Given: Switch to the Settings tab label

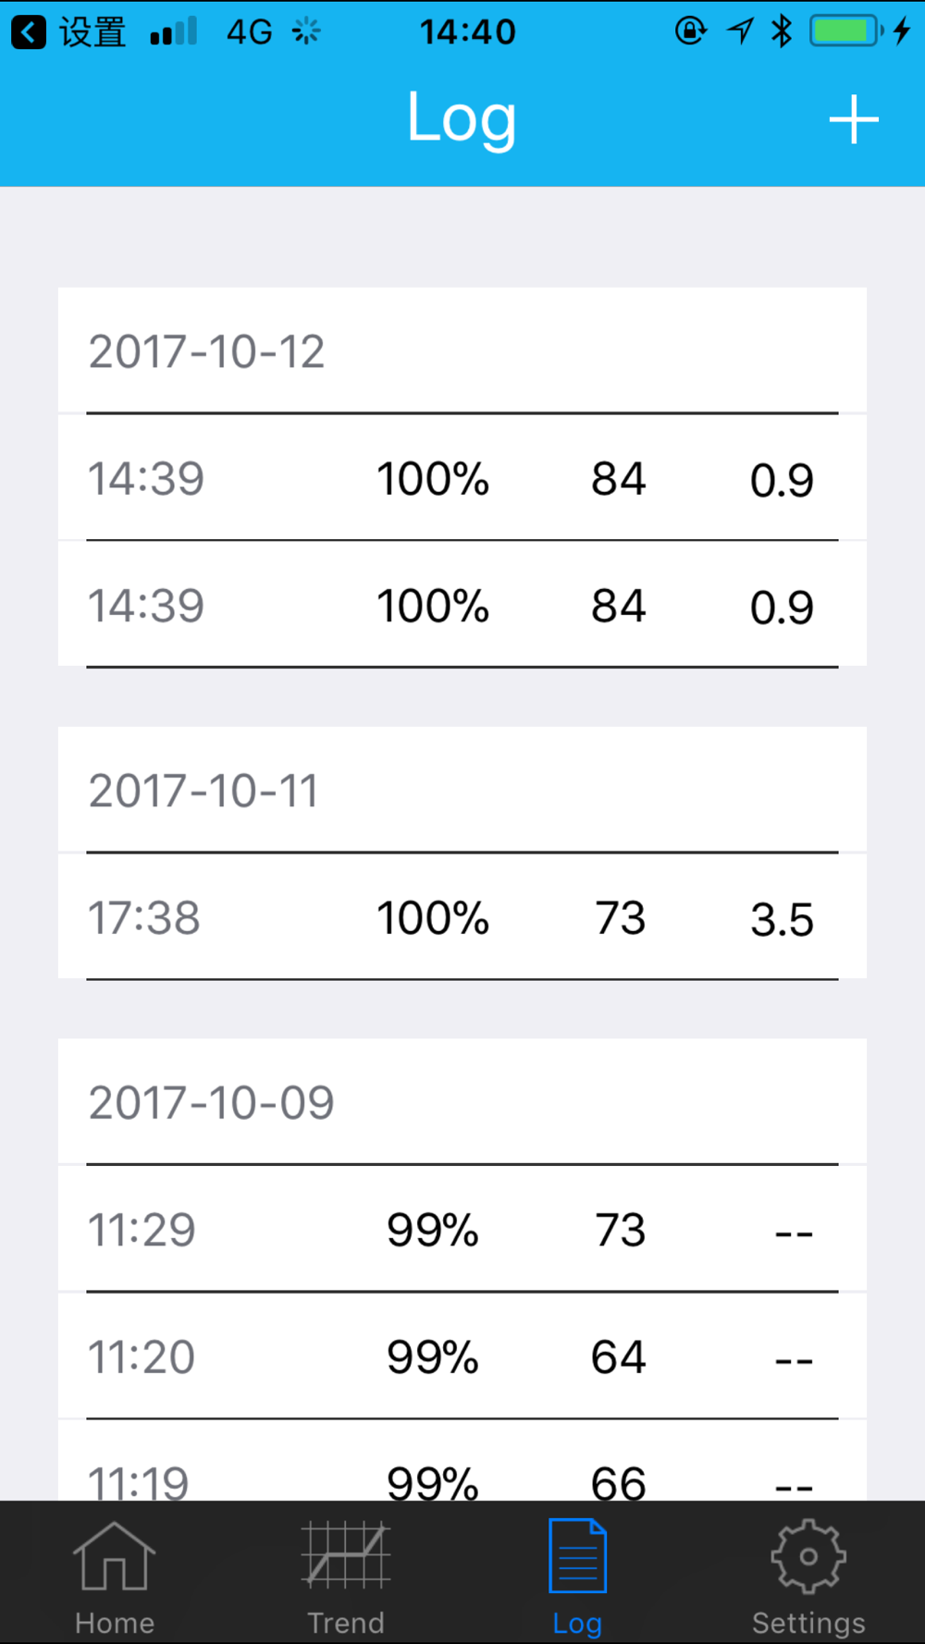Looking at the screenshot, I should (808, 1623).
